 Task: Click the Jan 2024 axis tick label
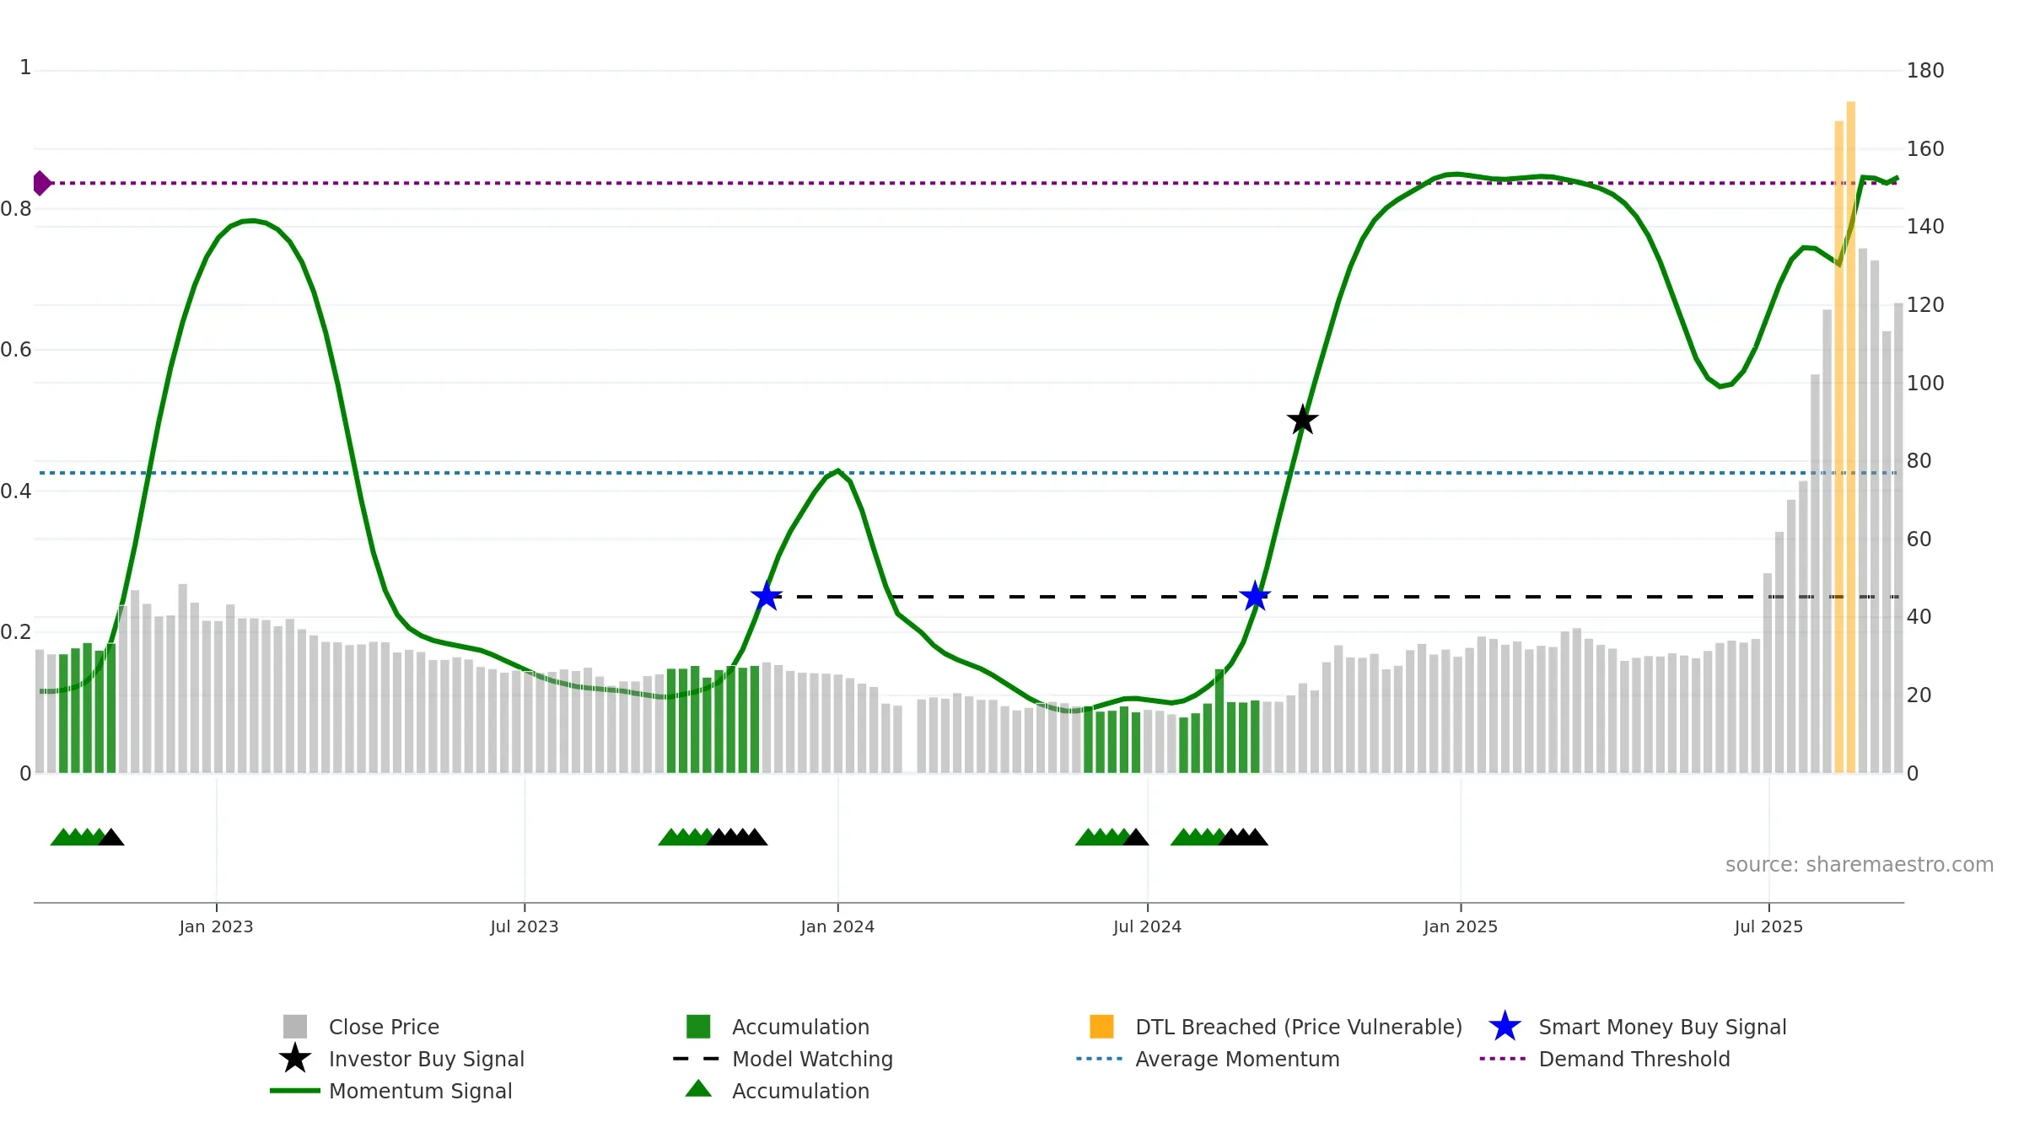pos(837,927)
